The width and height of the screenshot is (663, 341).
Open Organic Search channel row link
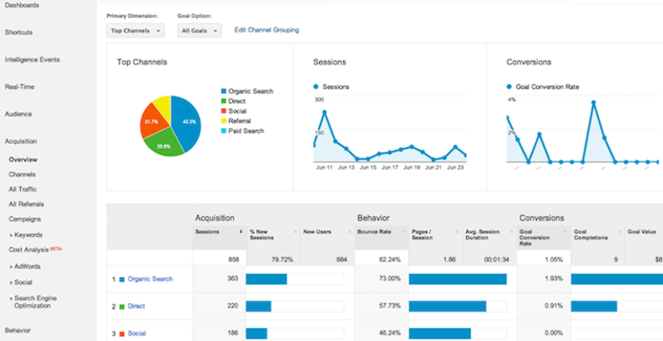(x=150, y=279)
